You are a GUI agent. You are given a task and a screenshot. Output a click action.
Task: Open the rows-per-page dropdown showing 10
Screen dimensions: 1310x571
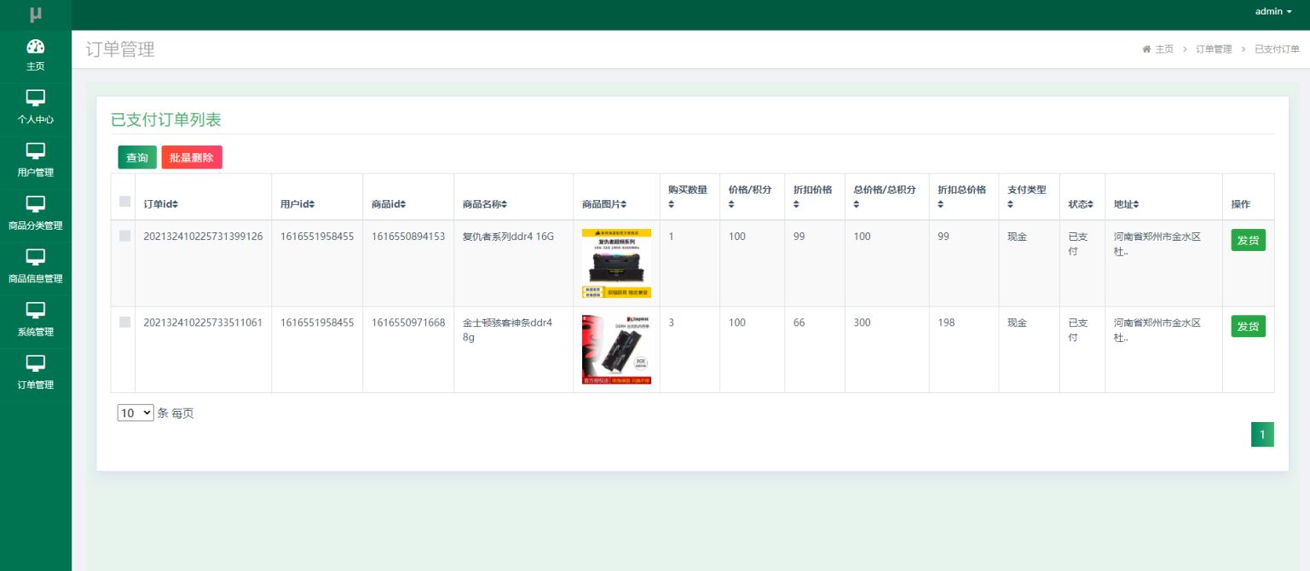click(x=136, y=413)
